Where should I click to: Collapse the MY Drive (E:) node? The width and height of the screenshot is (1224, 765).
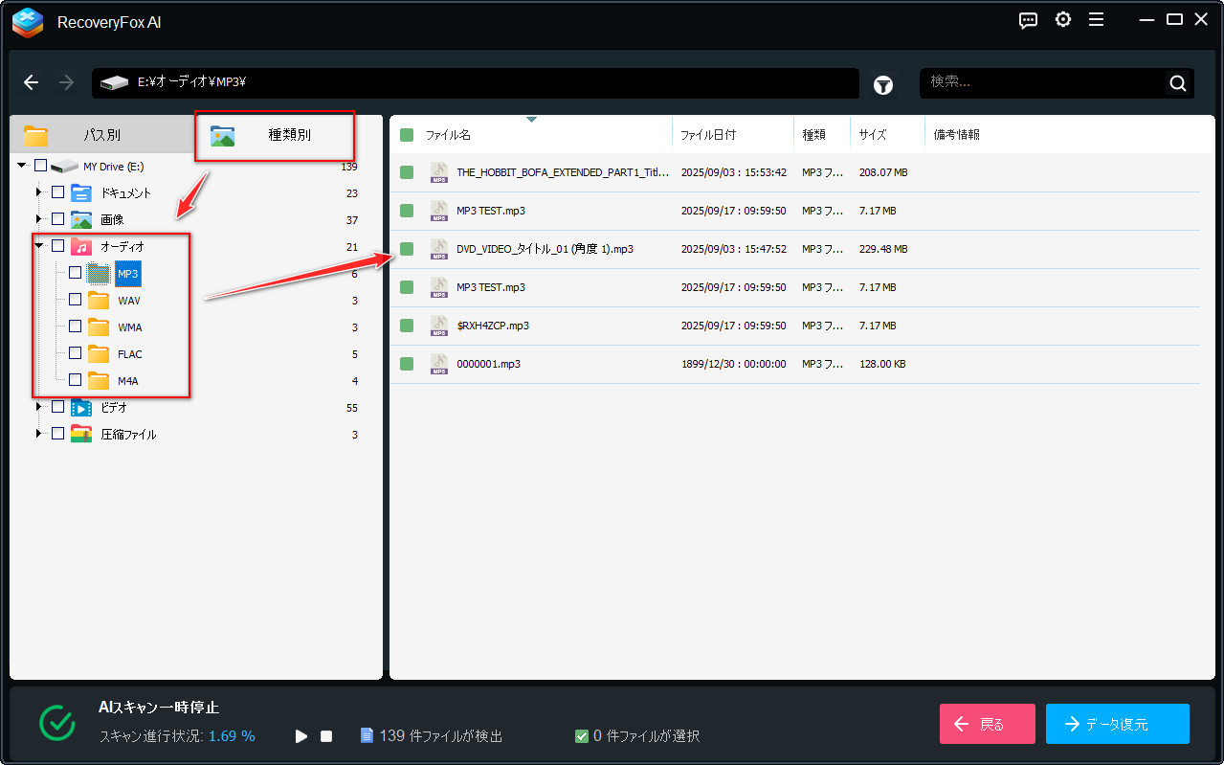[x=22, y=166]
